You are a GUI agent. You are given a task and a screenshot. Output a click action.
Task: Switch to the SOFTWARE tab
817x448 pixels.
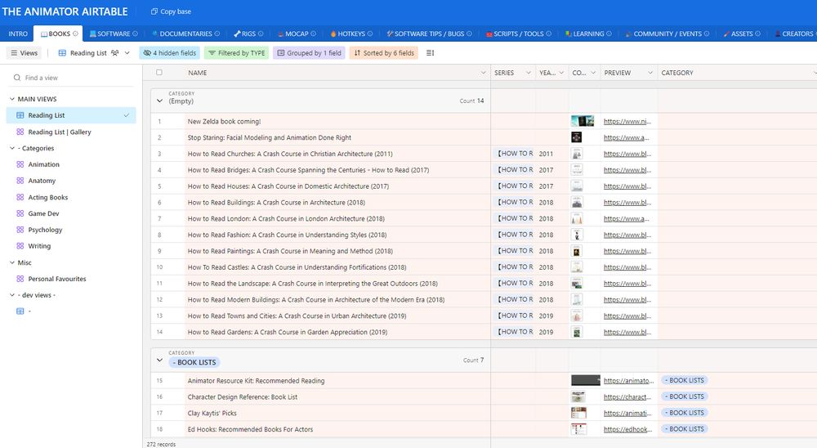tap(113, 34)
